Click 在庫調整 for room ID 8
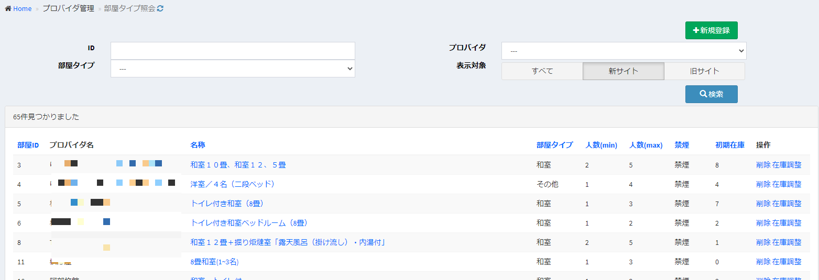 click(x=787, y=242)
